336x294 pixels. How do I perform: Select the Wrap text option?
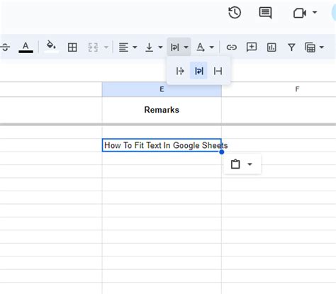pyautogui.click(x=198, y=71)
